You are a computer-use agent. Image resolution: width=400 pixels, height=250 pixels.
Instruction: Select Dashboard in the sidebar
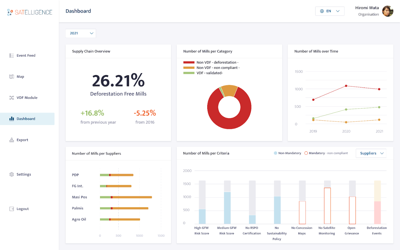coord(27,119)
